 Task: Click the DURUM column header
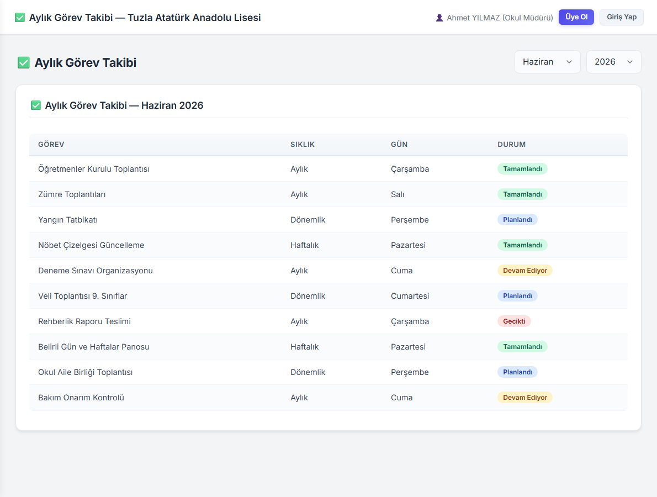pyautogui.click(x=512, y=145)
